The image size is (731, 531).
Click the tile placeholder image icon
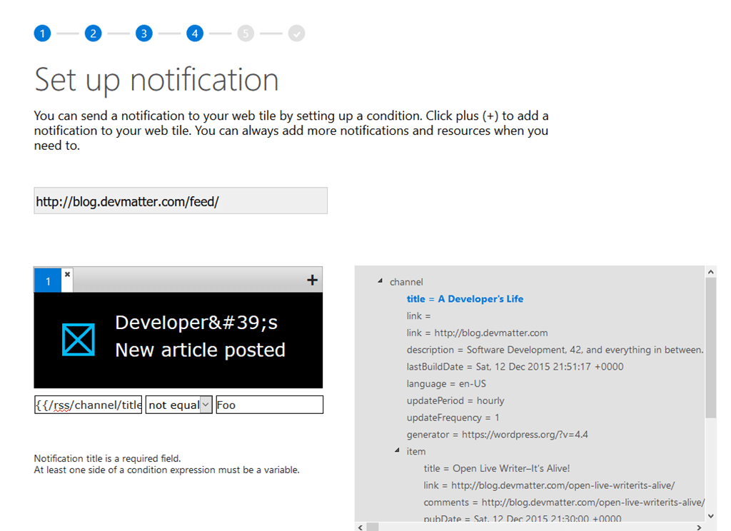(78, 340)
